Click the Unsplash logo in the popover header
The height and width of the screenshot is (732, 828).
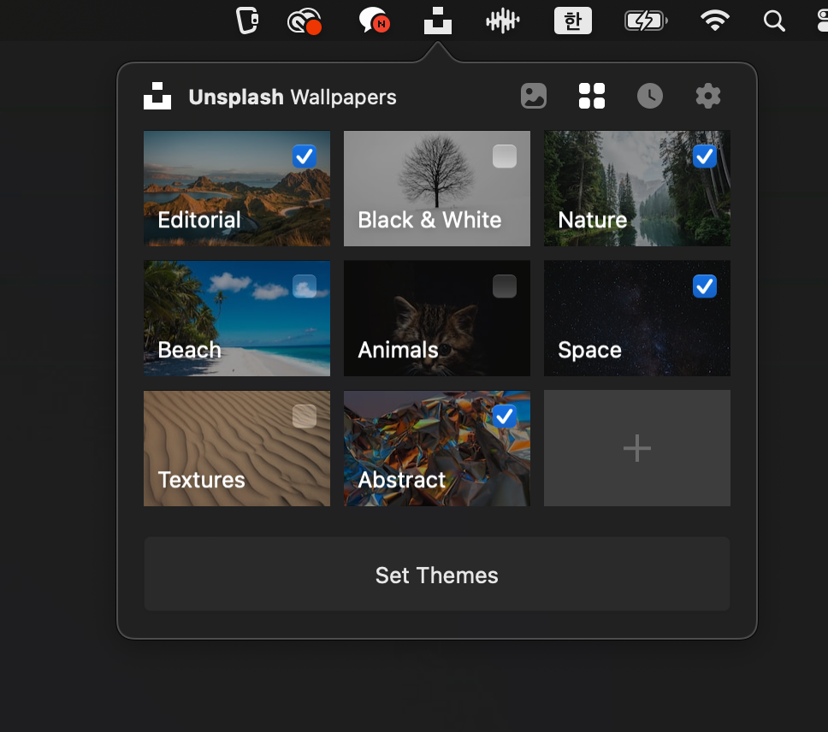(x=157, y=96)
